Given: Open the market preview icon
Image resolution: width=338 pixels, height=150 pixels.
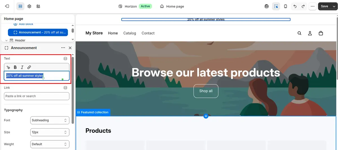Looking at the screenshot, I should tap(266, 6).
